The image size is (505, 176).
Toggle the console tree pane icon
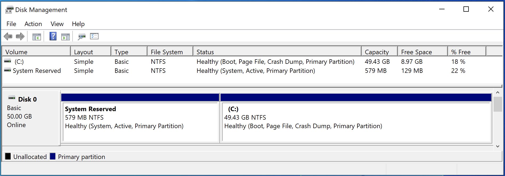tap(37, 37)
